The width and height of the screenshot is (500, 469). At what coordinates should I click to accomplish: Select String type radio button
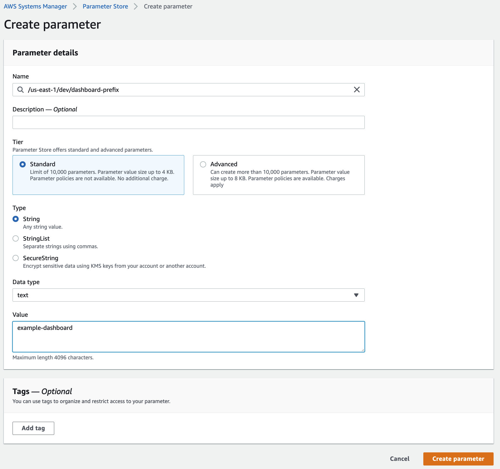16,219
